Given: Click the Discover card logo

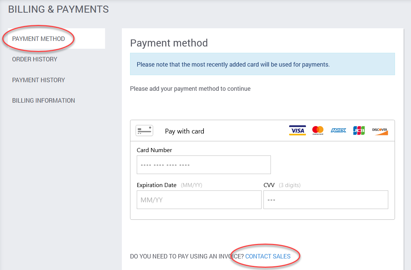Looking at the screenshot, I should 380,131.
